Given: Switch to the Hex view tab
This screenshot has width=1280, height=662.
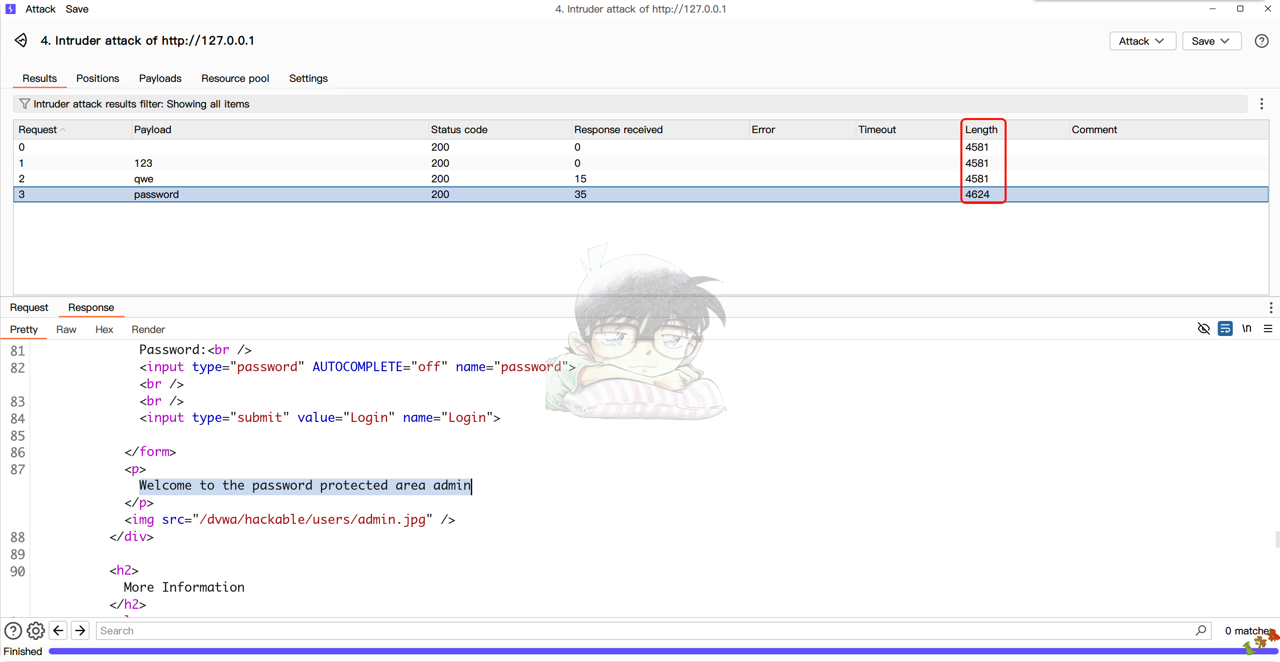Looking at the screenshot, I should tap(104, 329).
